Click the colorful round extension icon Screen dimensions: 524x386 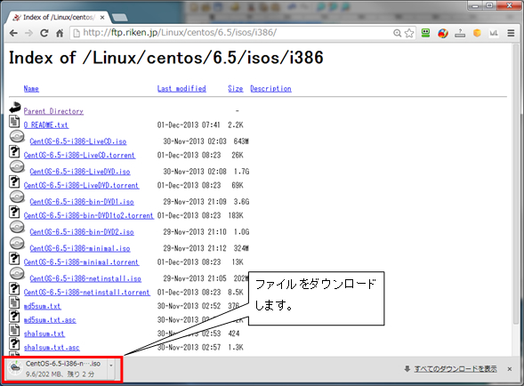(x=443, y=33)
